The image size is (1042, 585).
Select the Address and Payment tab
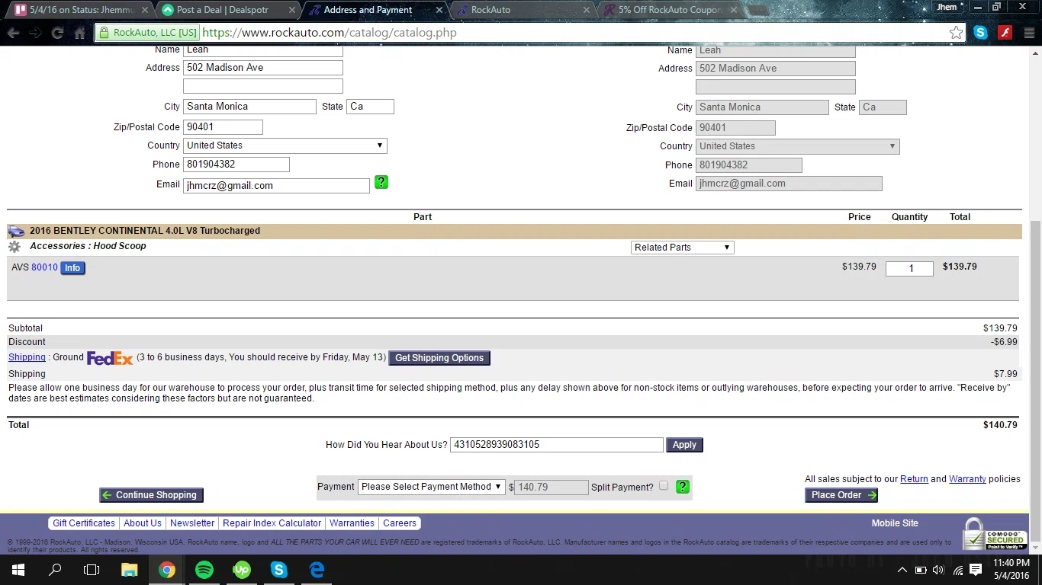[x=375, y=10]
